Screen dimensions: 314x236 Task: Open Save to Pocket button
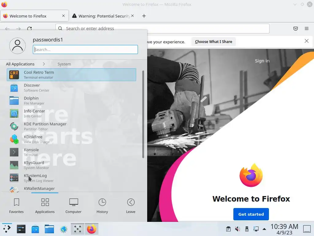pos(296,29)
